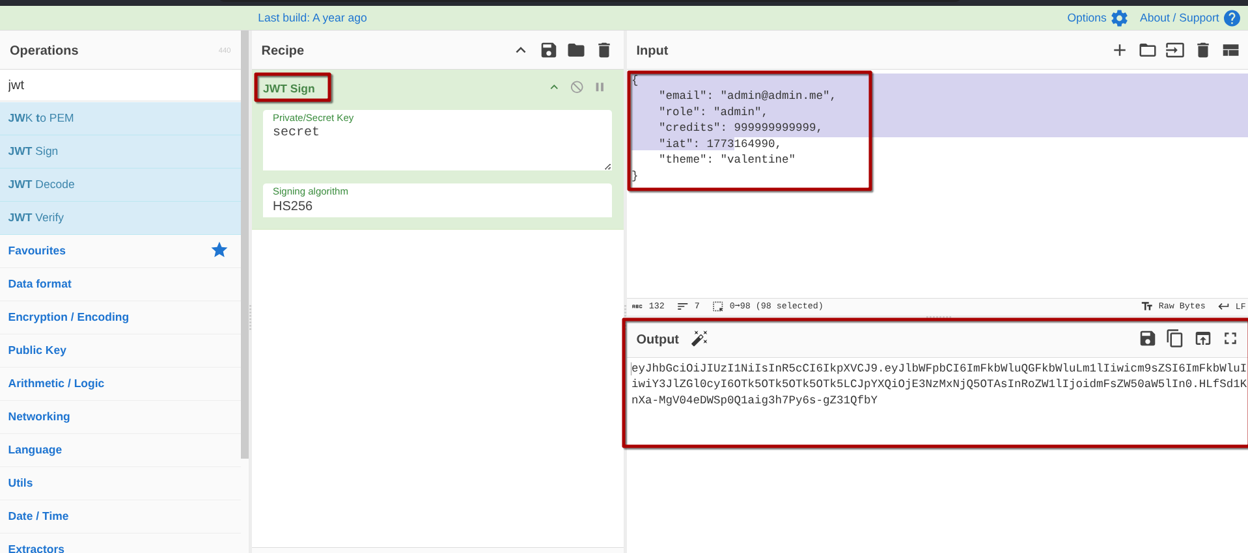Viewport: 1248px width, 553px height.
Task: Clear the recipe with trash icon
Action: (x=603, y=50)
